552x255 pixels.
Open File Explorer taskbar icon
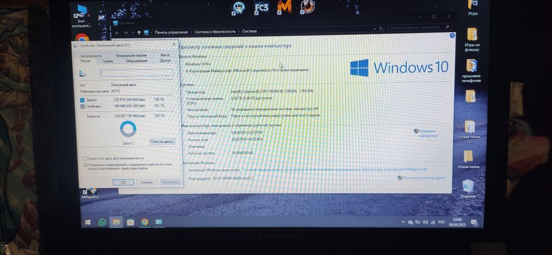click(115, 222)
